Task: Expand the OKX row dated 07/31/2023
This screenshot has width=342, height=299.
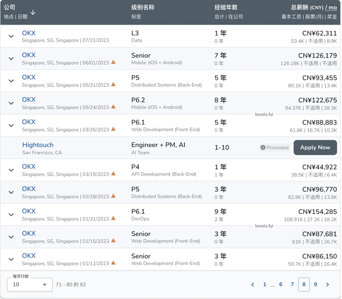Action: (11, 36)
